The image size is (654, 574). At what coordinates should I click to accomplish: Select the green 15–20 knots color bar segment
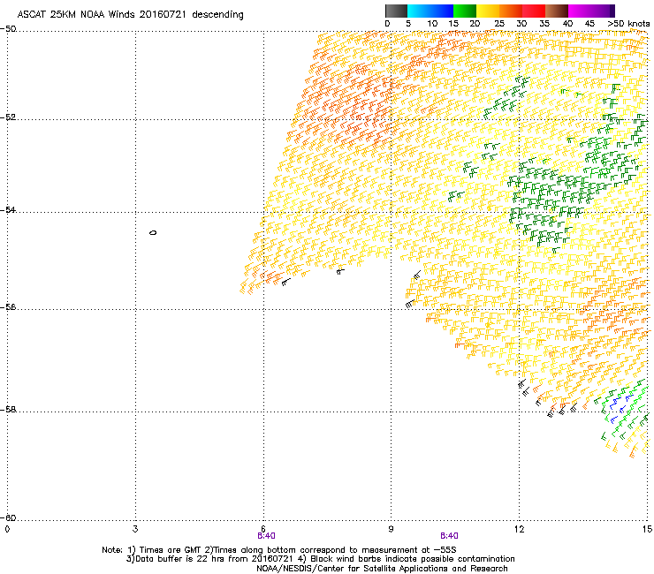(465, 11)
